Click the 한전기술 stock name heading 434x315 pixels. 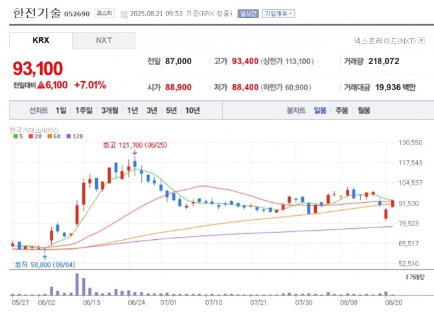[36, 12]
